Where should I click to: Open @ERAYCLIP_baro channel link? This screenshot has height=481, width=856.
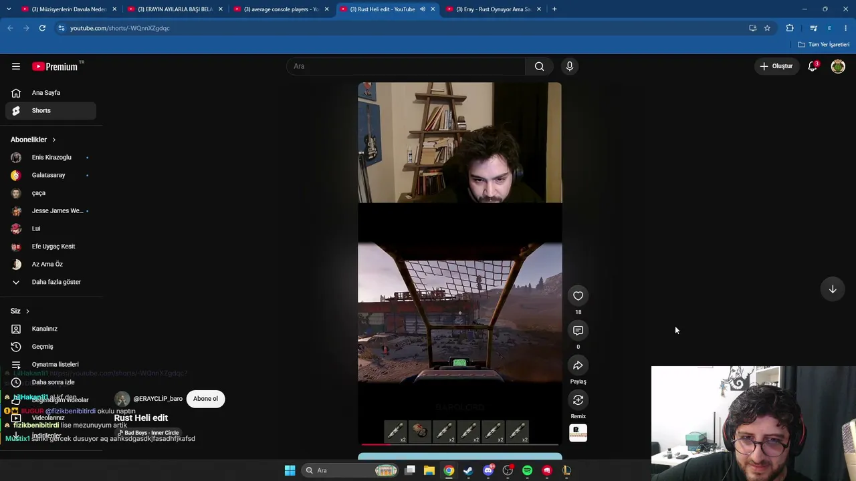[x=158, y=399]
